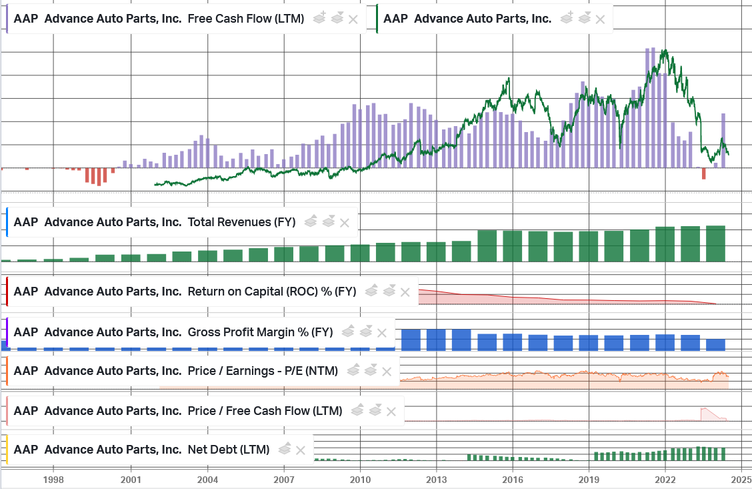Select the plain AAP Advance Auto Parts price legend
Image resolution: width=752 pixels, height=489 pixels.
[x=467, y=19]
